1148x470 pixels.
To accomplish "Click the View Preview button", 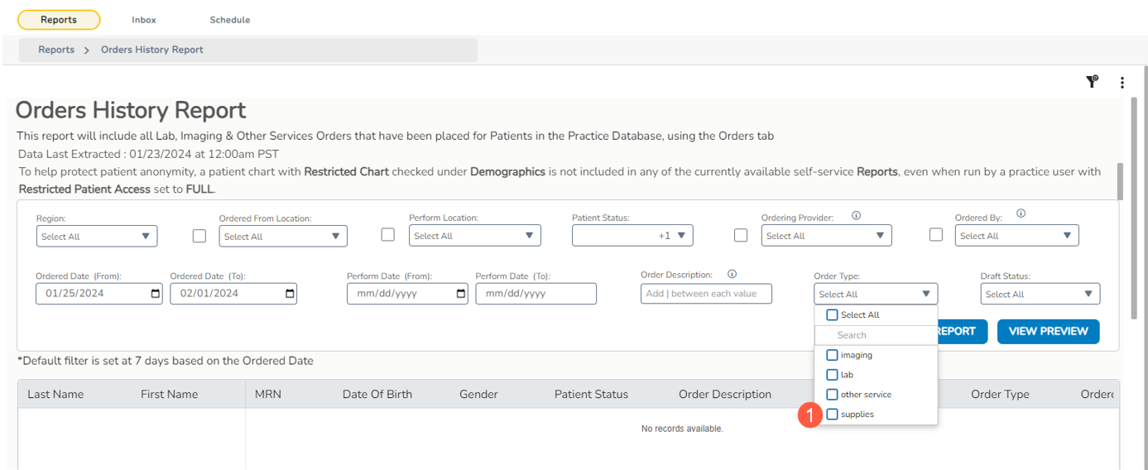I will point(1048,331).
